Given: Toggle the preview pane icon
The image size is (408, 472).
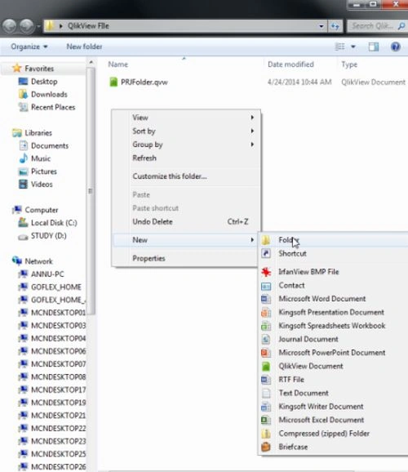Looking at the screenshot, I should pyautogui.click(x=374, y=47).
